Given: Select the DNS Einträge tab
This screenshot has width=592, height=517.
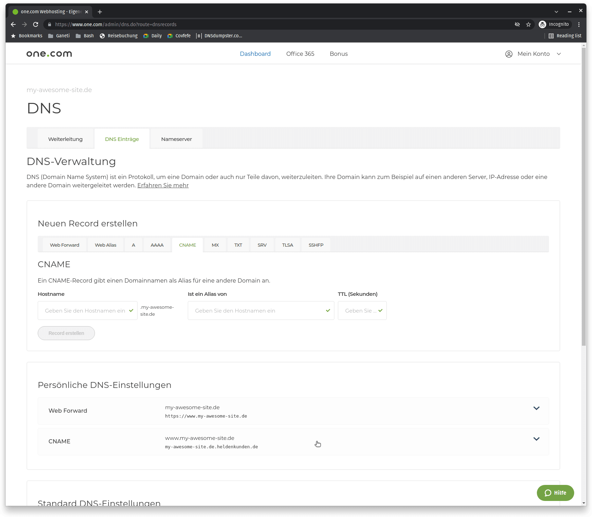Looking at the screenshot, I should 122,139.
